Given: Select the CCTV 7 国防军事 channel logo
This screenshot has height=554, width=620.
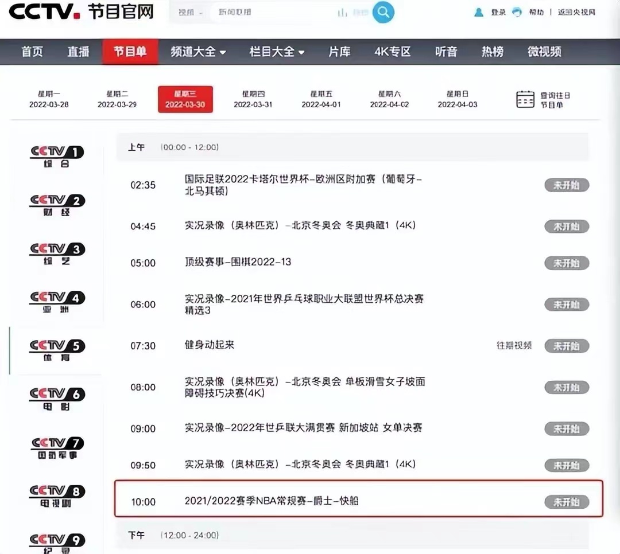Looking at the screenshot, I should point(56,448).
